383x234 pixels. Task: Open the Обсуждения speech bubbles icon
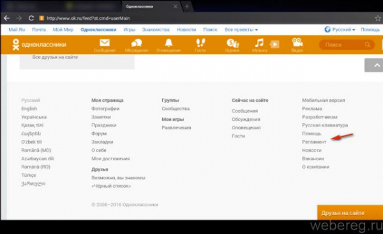(x=137, y=43)
